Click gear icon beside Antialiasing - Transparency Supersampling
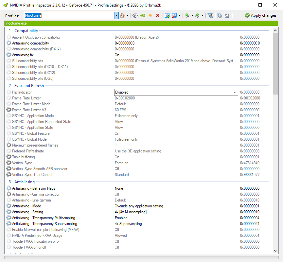 [9, 224]
